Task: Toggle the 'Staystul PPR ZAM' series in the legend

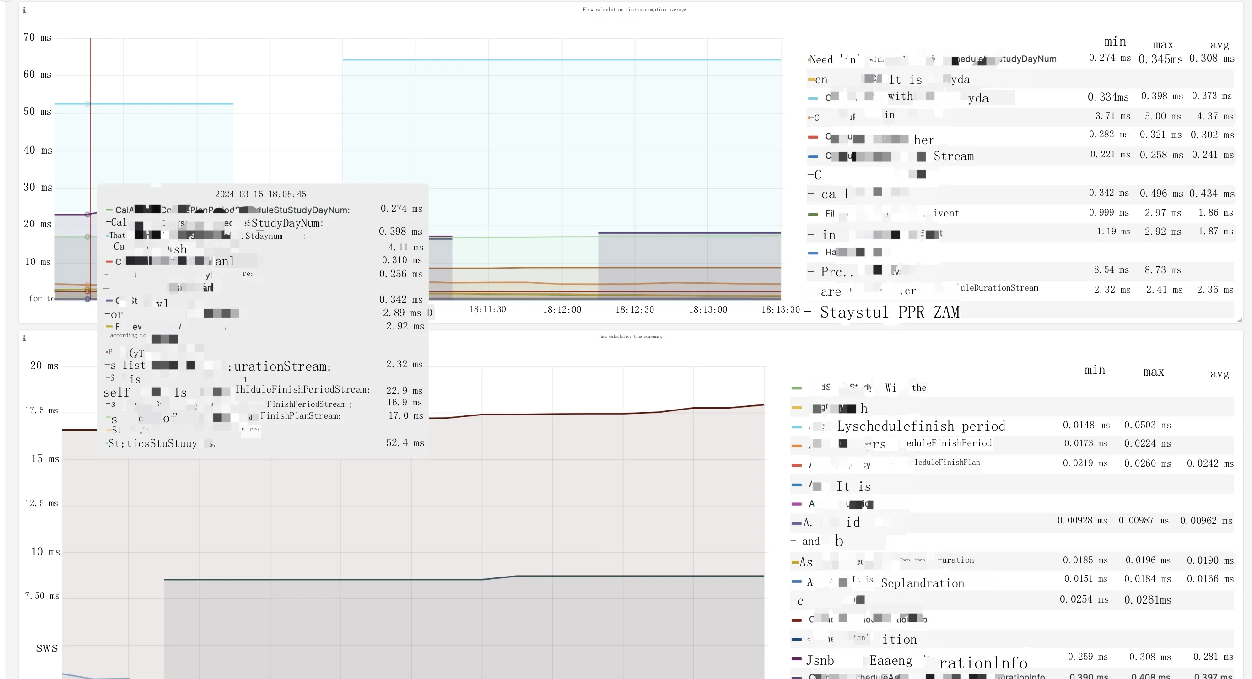Action: pyautogui.click(x=890, y=312)
